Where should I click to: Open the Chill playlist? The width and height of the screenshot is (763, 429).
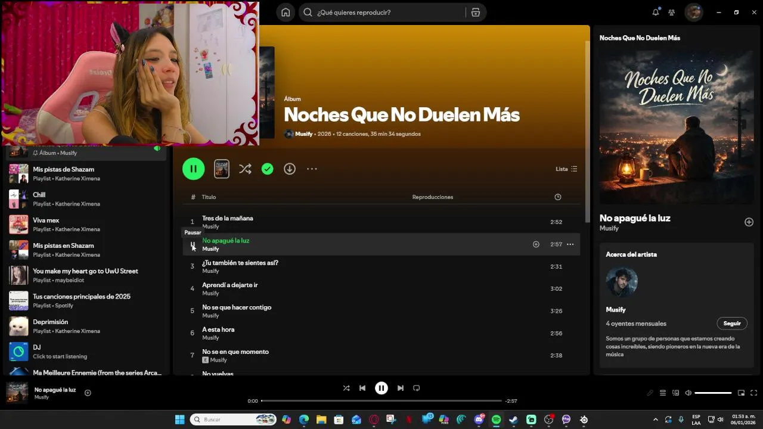coord(86,199)
